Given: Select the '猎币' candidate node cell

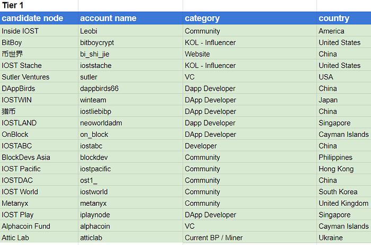Looking at the screenshot, I should [x=39, y=111].
